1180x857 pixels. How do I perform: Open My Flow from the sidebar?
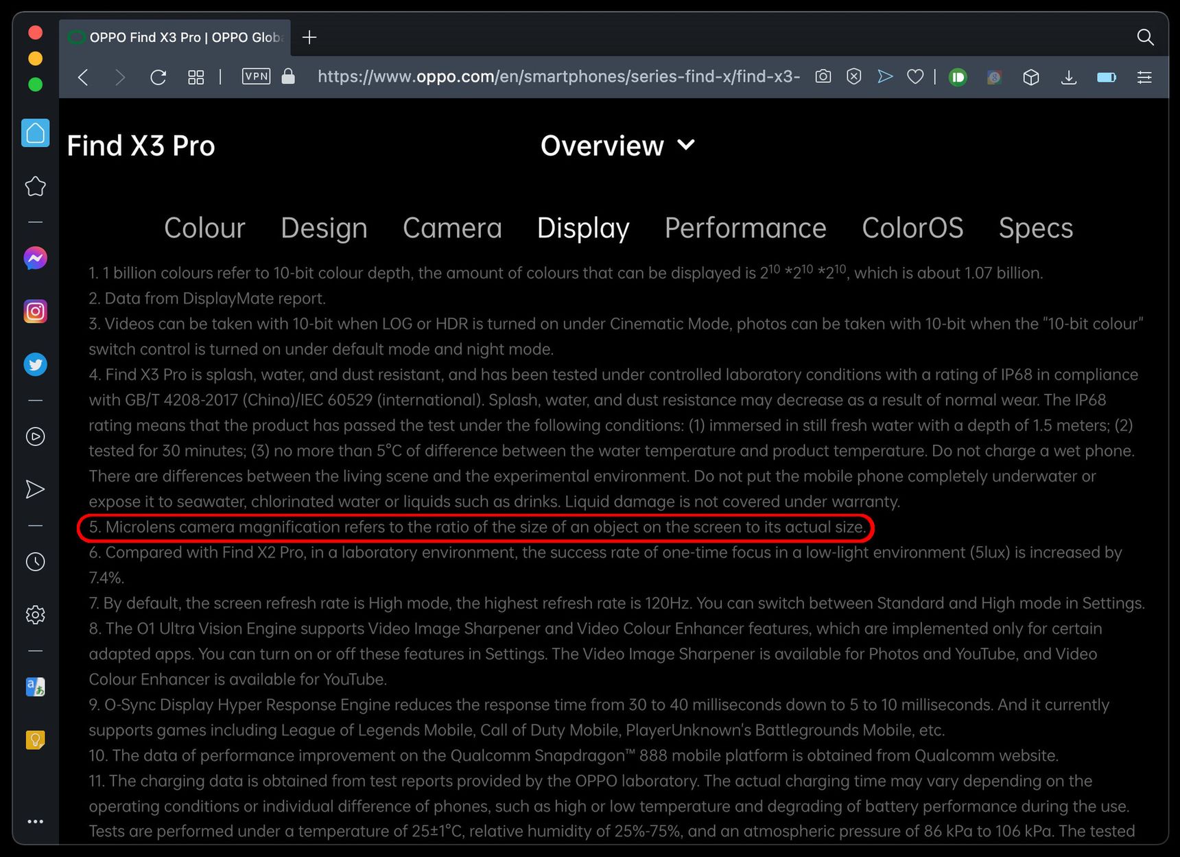[36, 489]
